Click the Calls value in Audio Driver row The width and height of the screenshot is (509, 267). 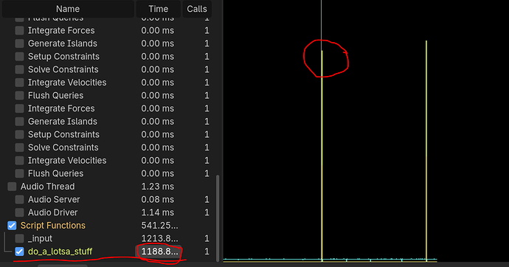(207, 212)
